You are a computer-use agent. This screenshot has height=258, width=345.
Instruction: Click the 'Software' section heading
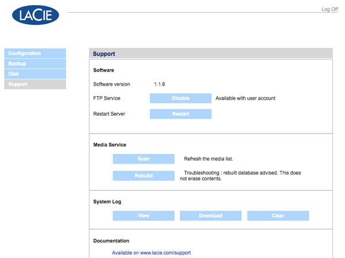coord(103,70)
